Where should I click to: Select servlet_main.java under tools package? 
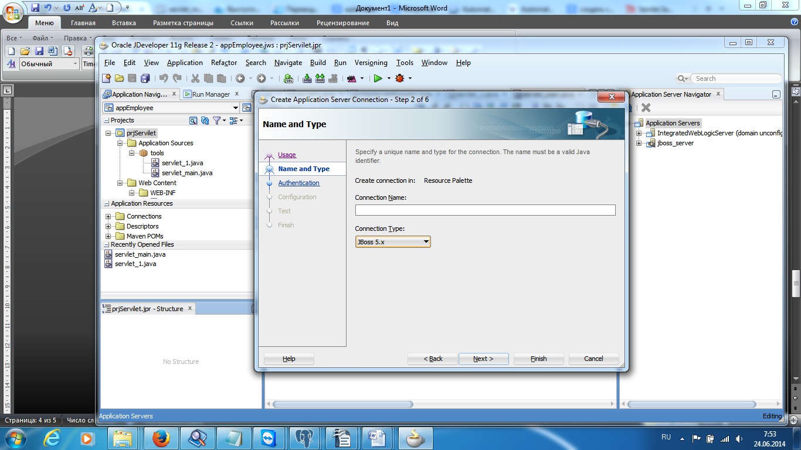(187, 173)
